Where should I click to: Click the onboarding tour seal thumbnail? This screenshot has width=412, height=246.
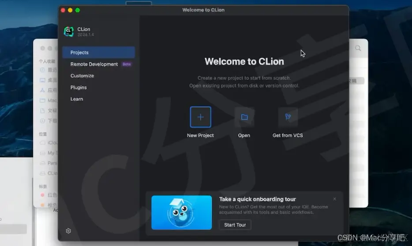point(182,212)
